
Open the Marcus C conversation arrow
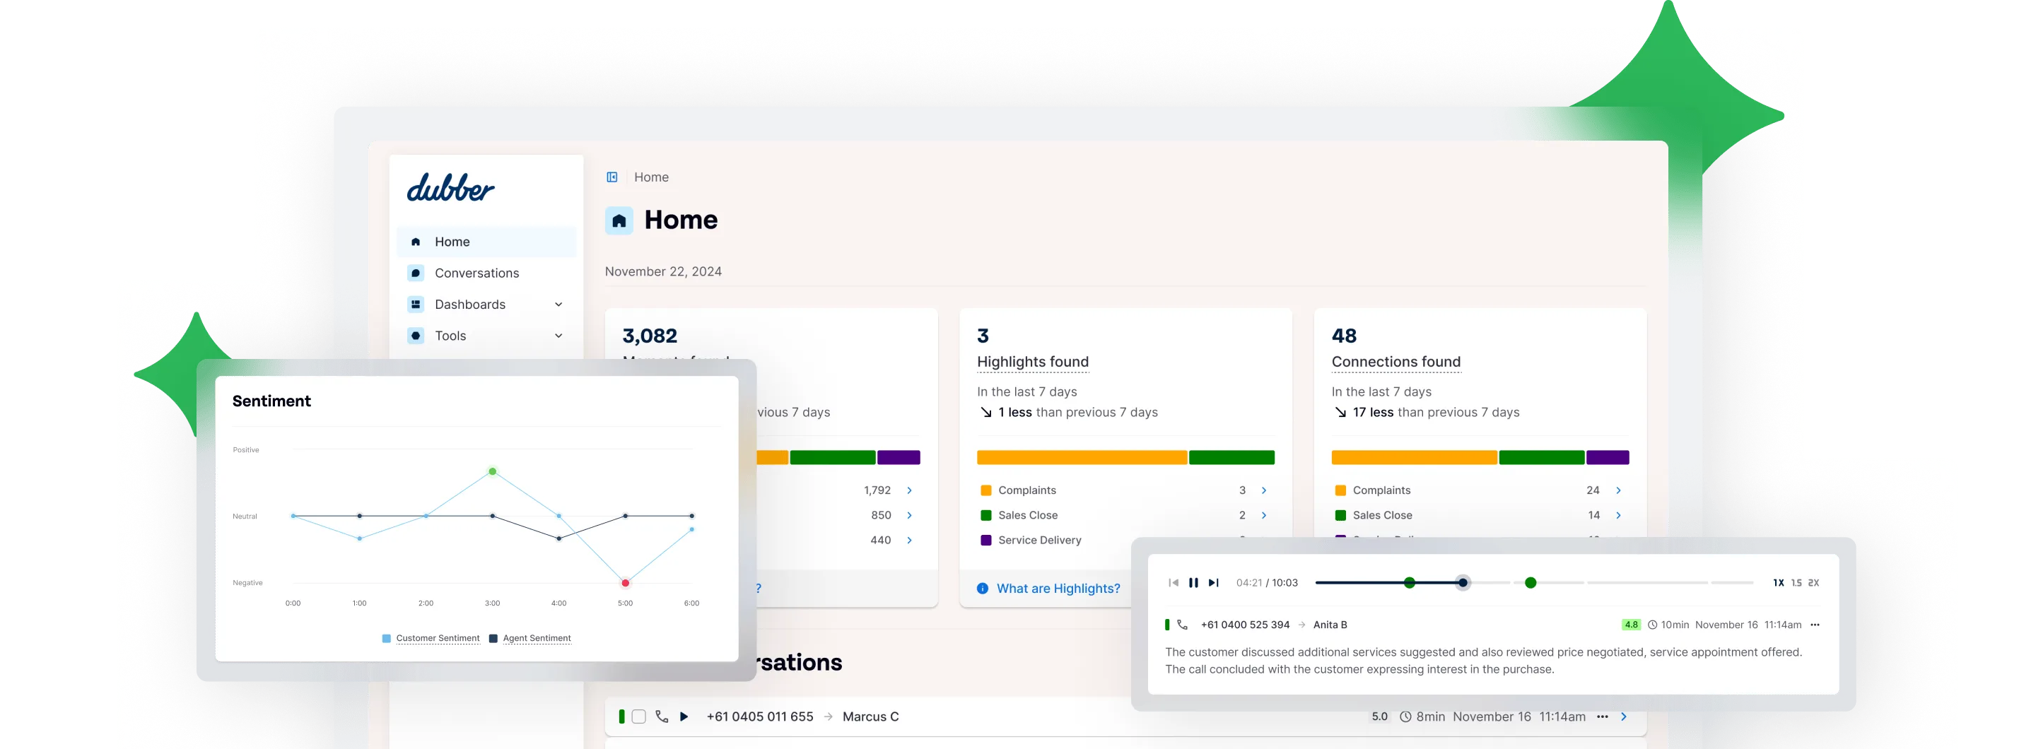(1623, 716)
